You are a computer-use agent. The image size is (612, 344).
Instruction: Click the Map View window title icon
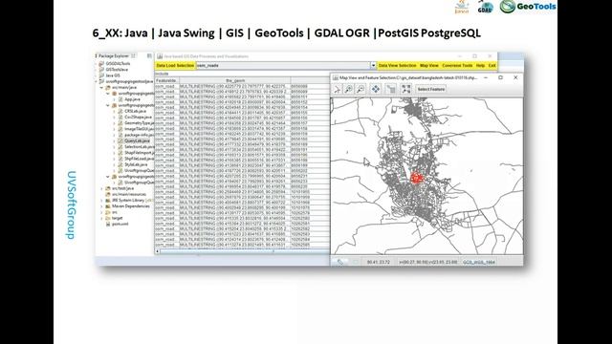pos(336,77)
